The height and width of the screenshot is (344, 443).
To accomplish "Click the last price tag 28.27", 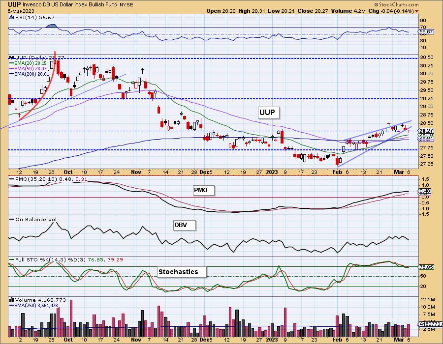I will coord(426,131).
